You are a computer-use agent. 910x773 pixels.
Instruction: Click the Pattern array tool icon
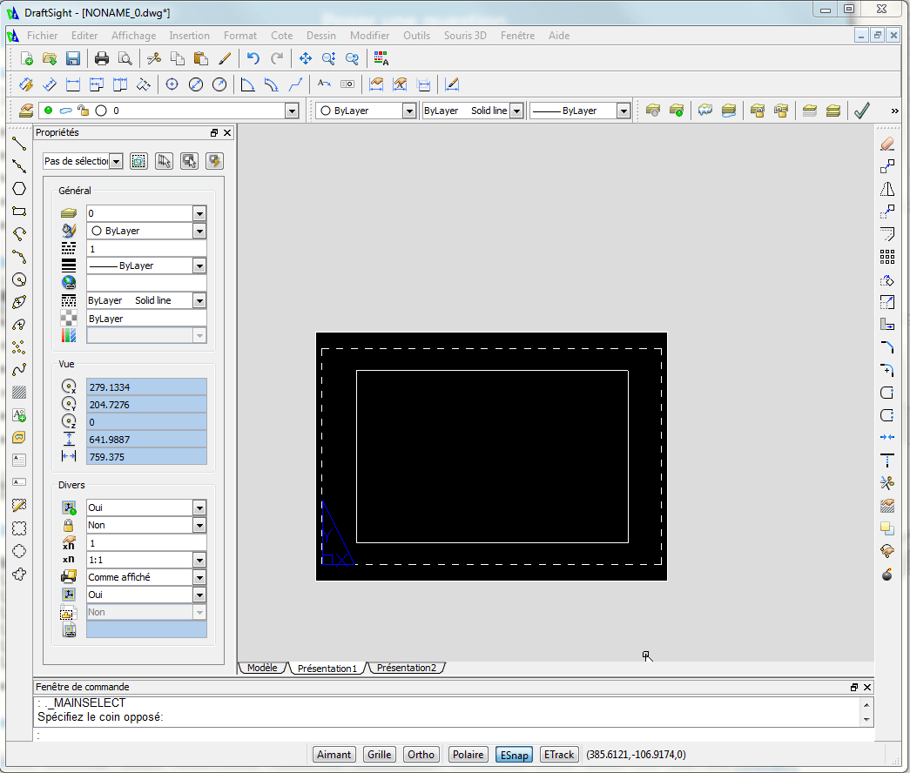pyautogui.click(x=887, y=257)
